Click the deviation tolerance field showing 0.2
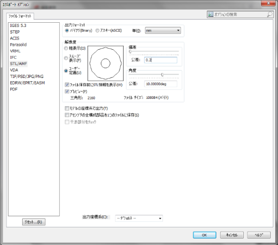278x245 pixels. point(161,60)
